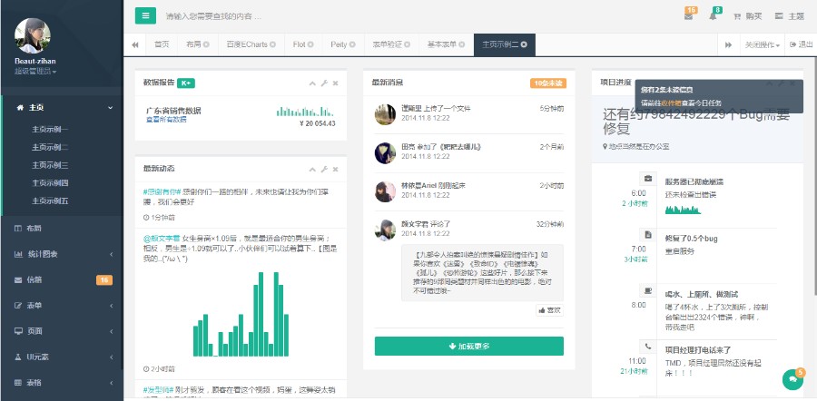Image resolution: width=817 pixels, height=401 pixels.
Task: Click the 查看所有数据 link
Action: pos(166,119)
